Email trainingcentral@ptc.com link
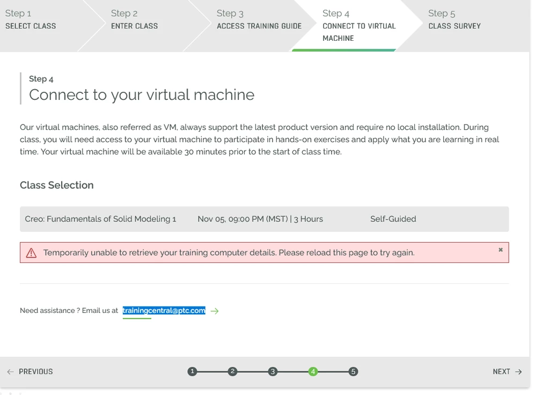Screen dimensions: 536x395 (x=164, y=311)
